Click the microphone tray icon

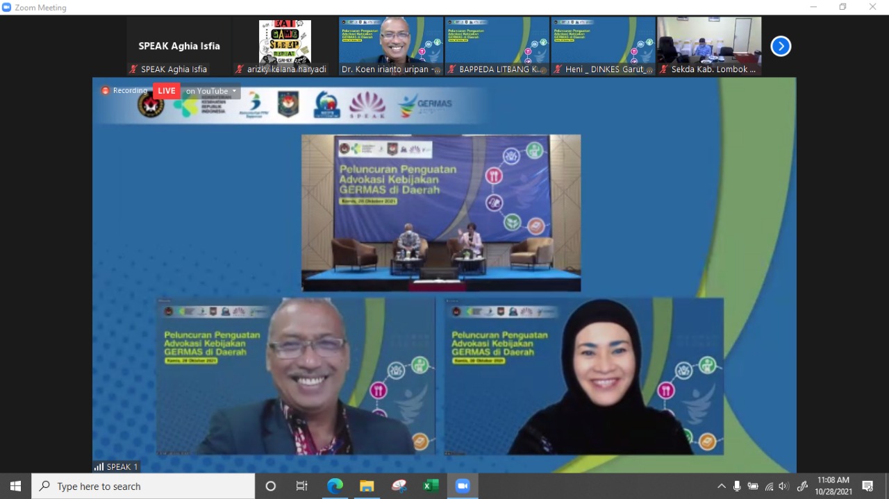[x=737, y=487]
